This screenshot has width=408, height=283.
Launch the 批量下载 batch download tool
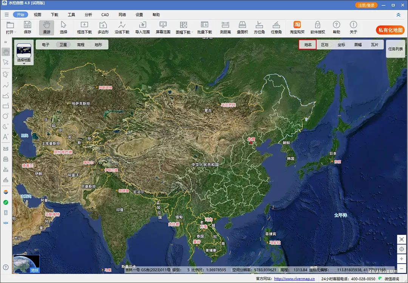[204, 27]
